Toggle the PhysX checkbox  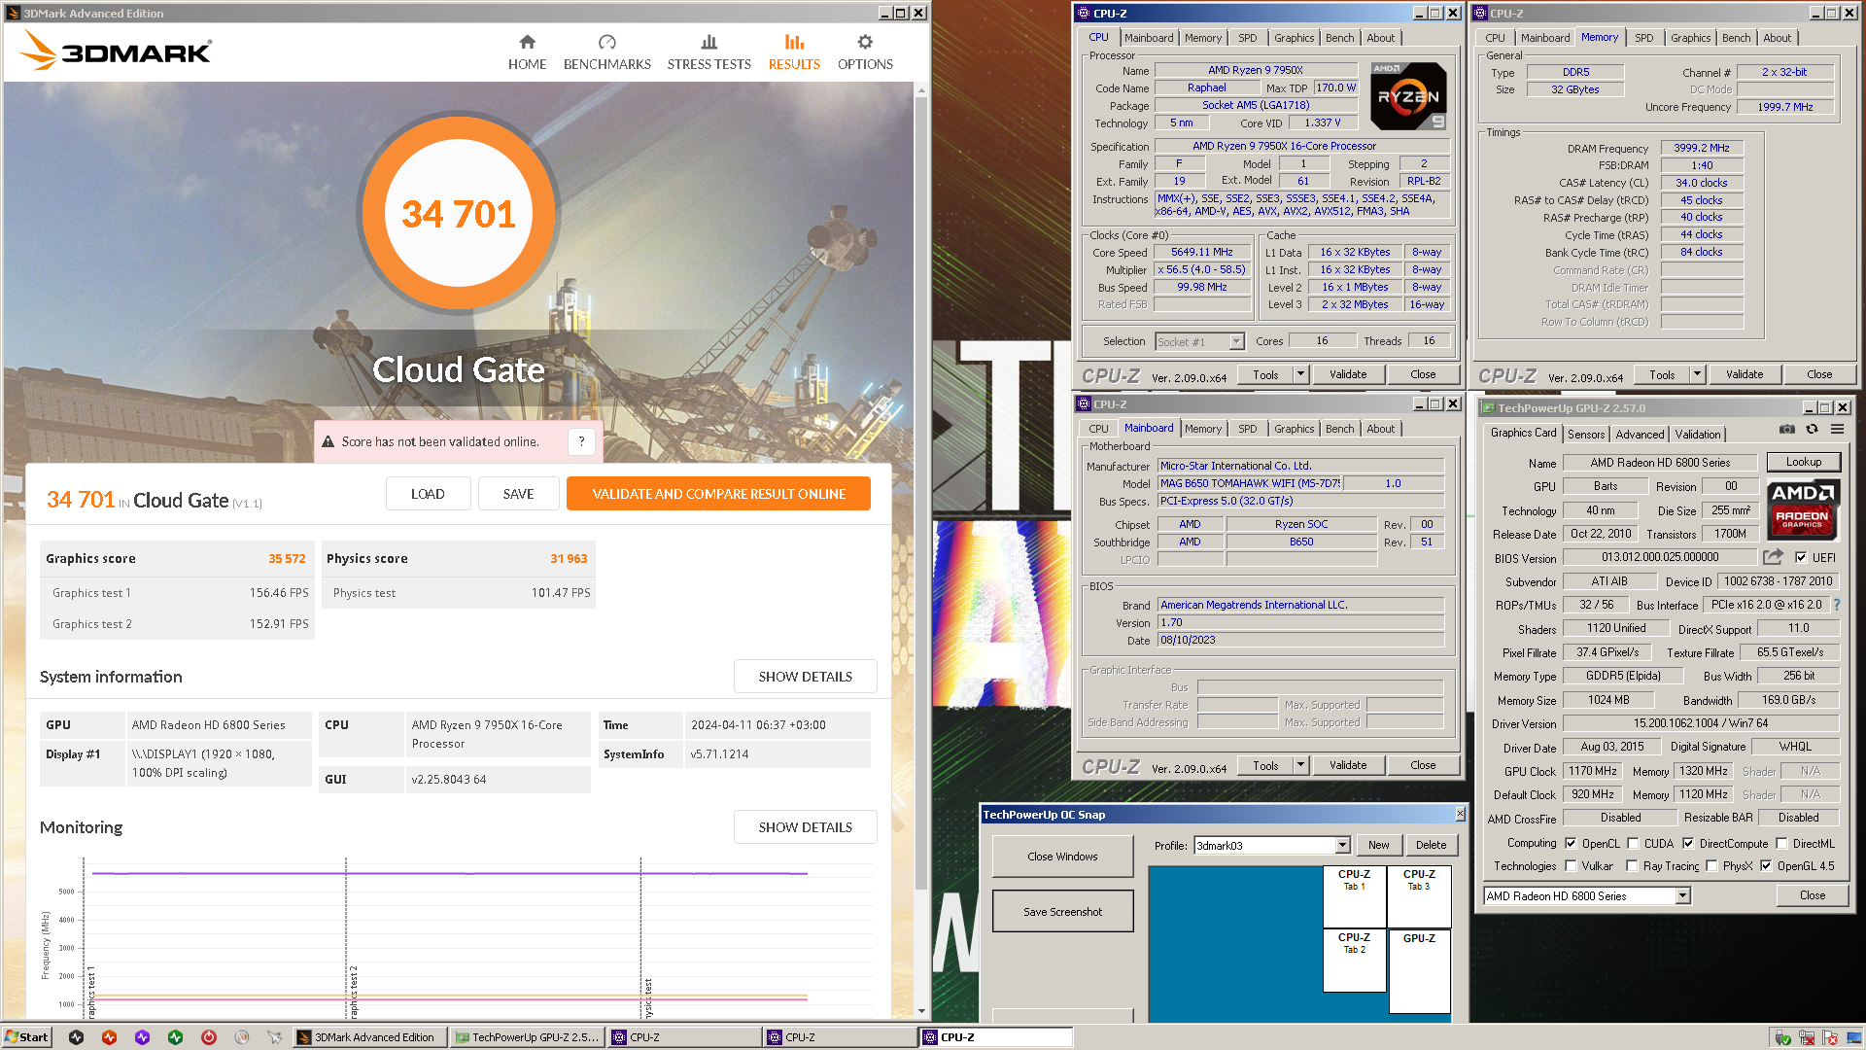(1711, 865)
